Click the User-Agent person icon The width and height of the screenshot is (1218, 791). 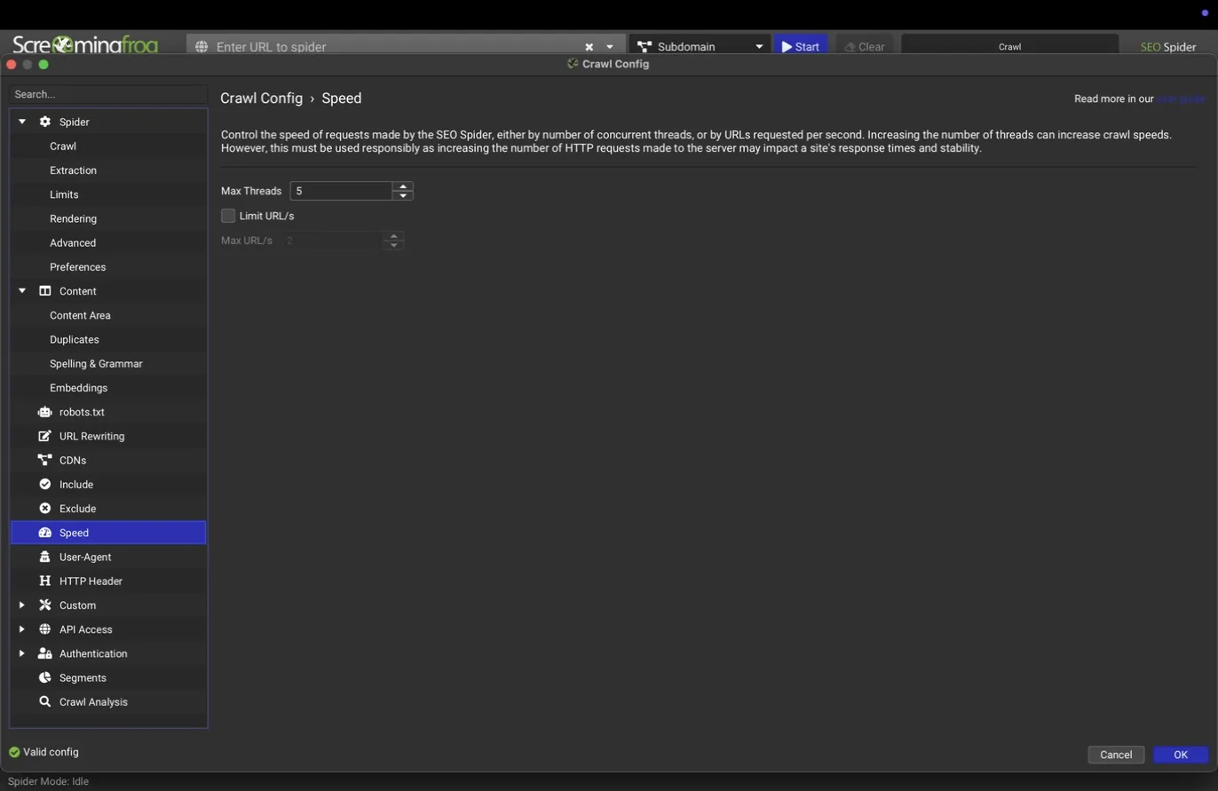[x=44, y=557]
